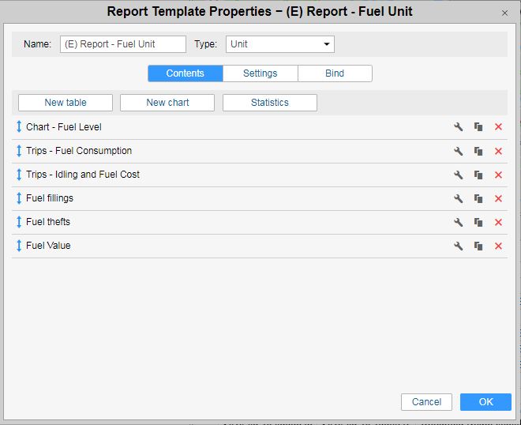Delete the Chart - Fuel Level item

[498, 127]
